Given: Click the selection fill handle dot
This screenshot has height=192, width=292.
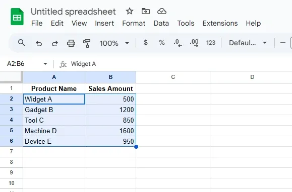Looking at the screenshot, I should 136,147.
